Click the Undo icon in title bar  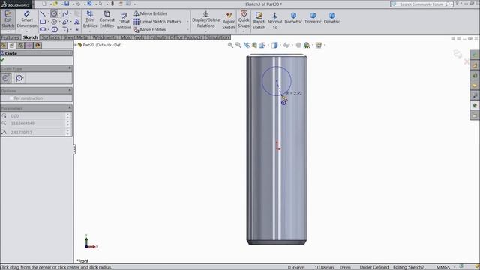(x=89, y=4)
